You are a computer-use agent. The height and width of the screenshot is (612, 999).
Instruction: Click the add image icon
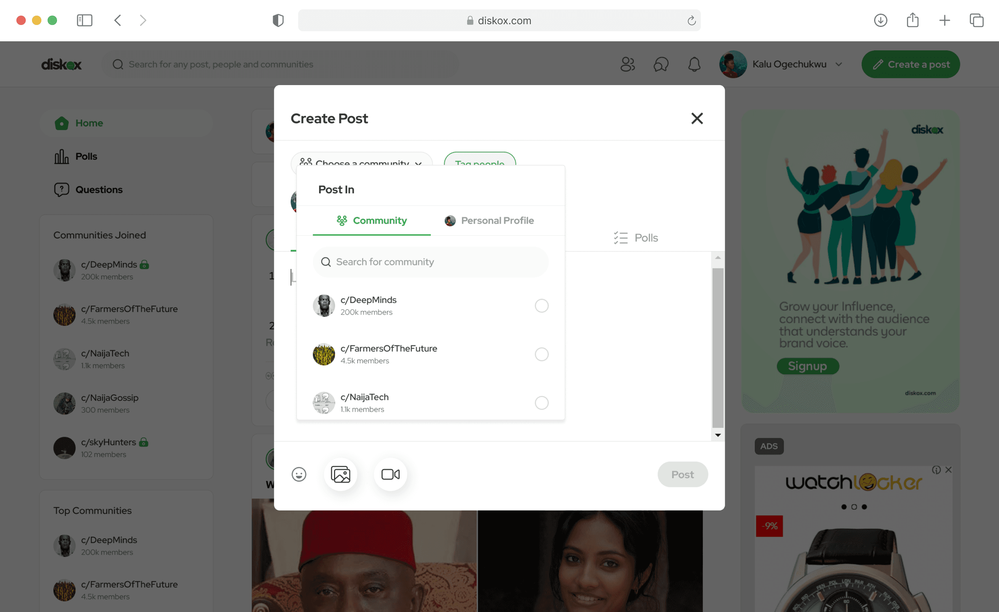click(340, 474)
